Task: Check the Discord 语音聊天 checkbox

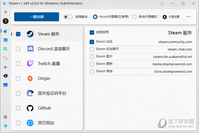Action: click(x=18, y=49)
